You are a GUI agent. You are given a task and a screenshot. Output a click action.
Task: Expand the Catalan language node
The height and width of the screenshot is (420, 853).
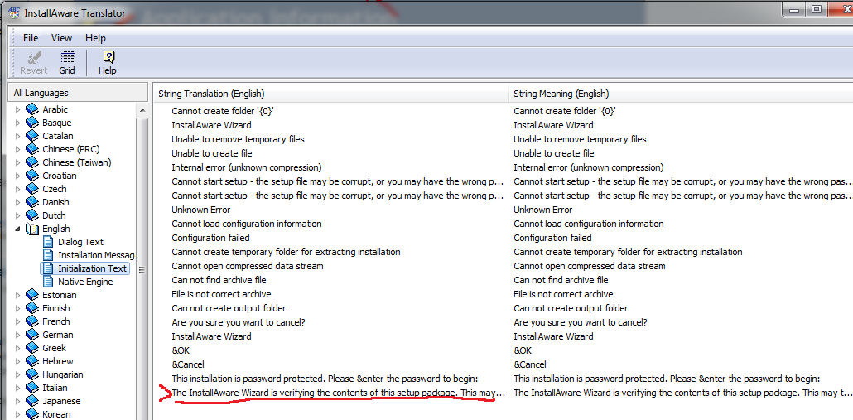tap(18, 136)
